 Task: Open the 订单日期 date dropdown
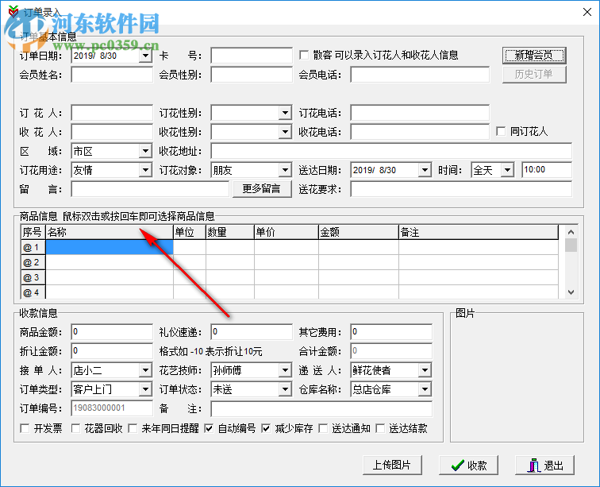[x=145, y=56]
